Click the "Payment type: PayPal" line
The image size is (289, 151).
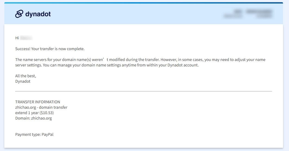coord(34,134)
